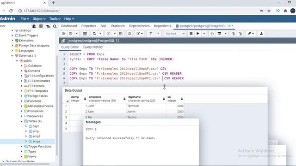This screenshot has height=166, width=296.
Task: Switch to the SQL tab
Action: 104,26
